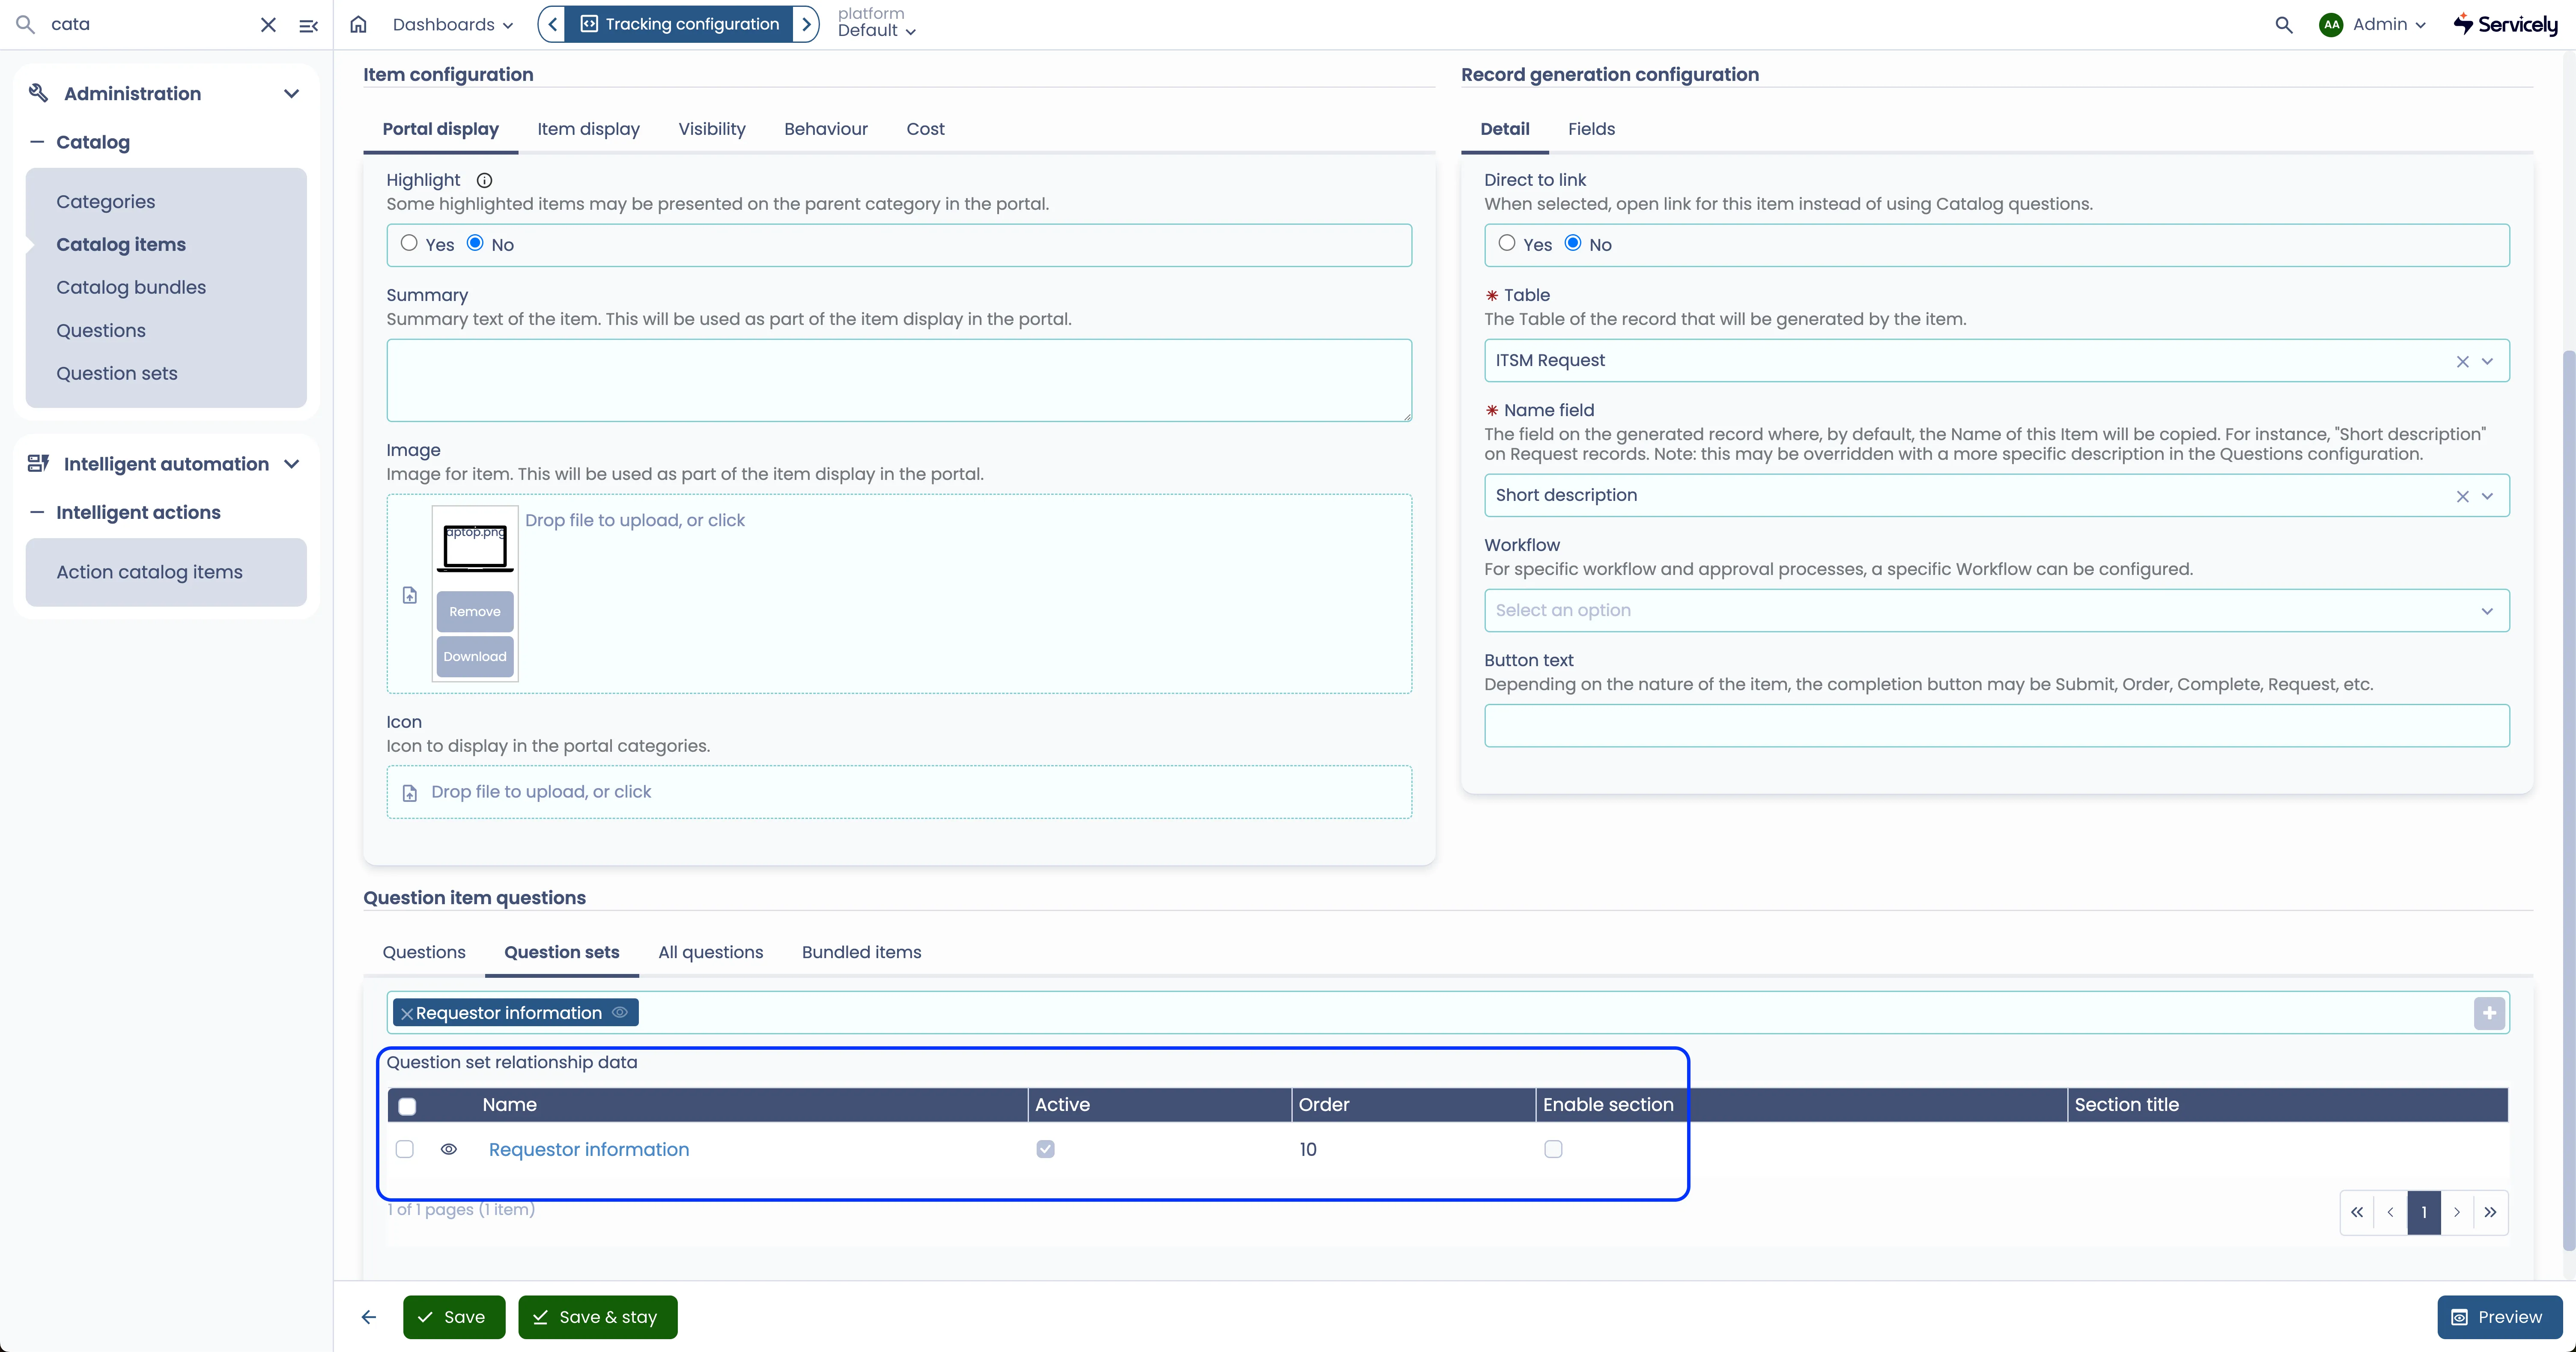Click the Summary text area
Screen dimensions: 2576x1352
coord(899,380)
